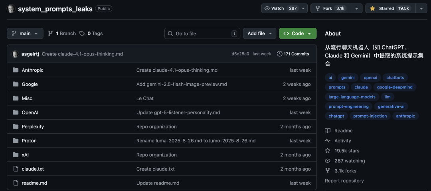
Task: Open the Add gemini-2.5-flash-image-preview.md commit message
Action: [x=182, y=84]
